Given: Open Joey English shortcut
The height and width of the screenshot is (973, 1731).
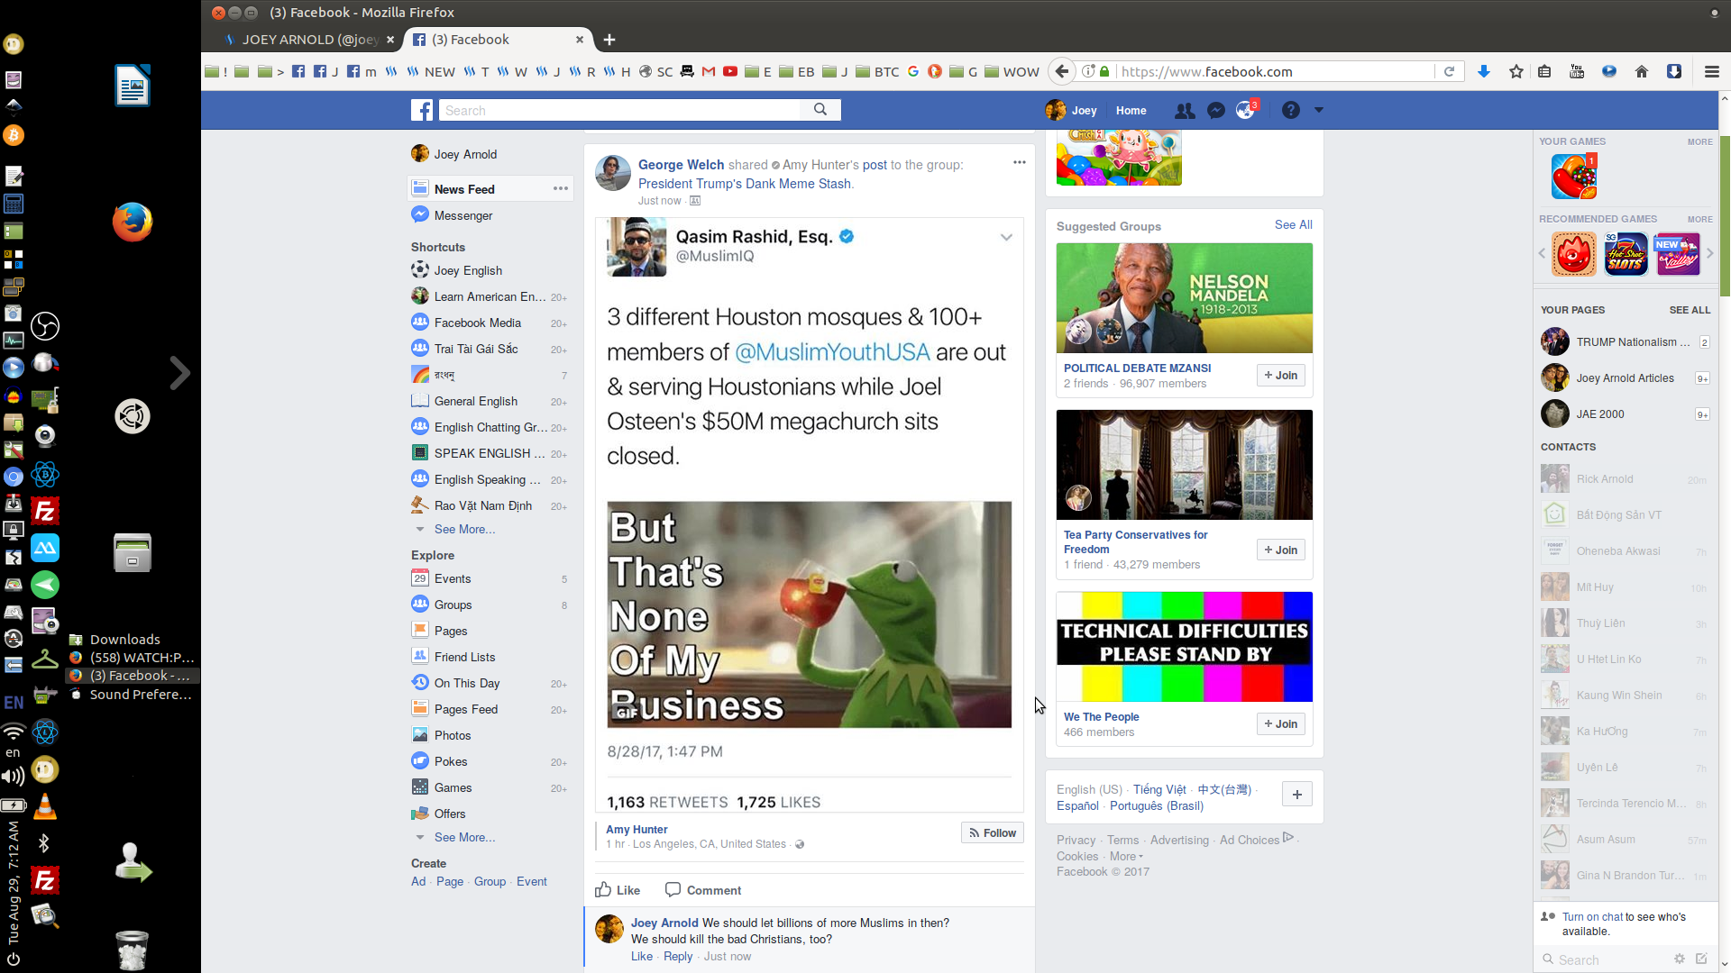Looking at the screenshot, I should point(468,270).
